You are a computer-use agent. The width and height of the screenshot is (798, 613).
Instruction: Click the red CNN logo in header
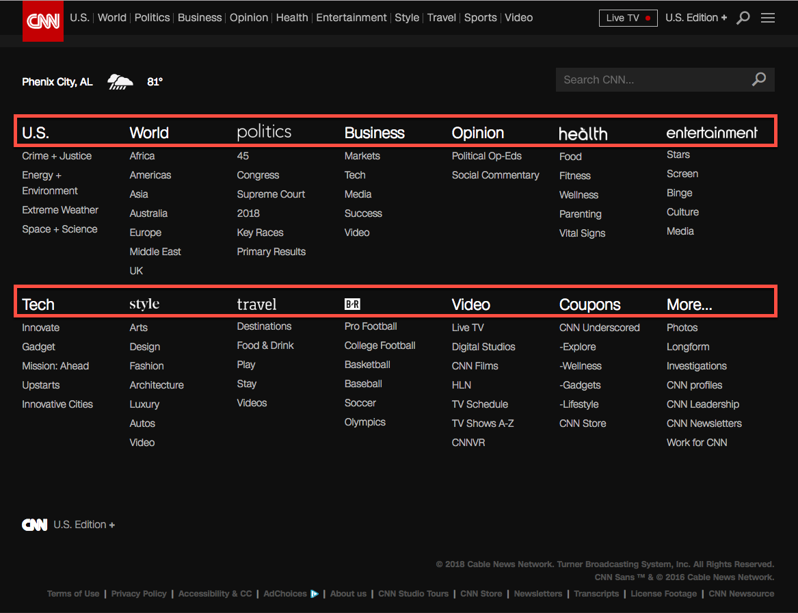point(43,21)
